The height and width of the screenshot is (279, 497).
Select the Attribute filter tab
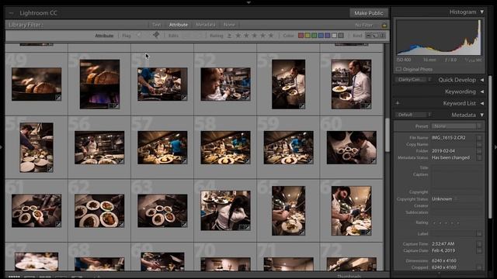(x=178, y=25)
